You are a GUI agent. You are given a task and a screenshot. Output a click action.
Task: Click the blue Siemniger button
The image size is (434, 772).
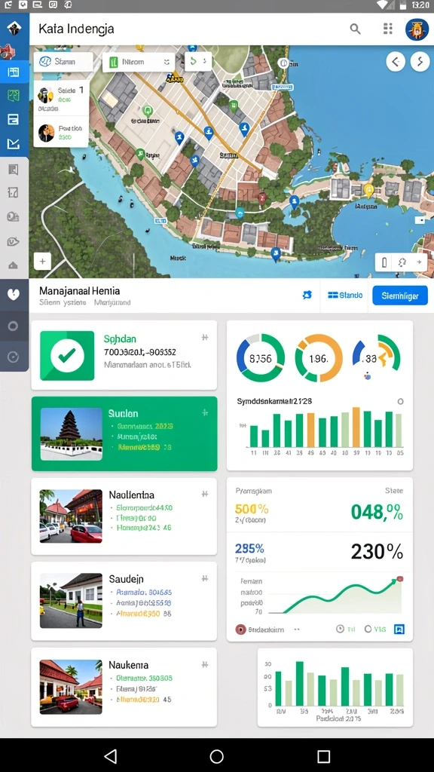pyautogui.click(x=399, y=296)
